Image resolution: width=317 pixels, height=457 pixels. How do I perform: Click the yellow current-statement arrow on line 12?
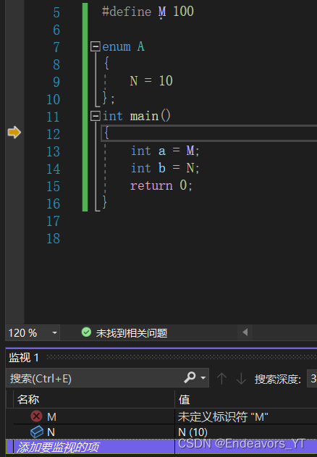point(14,133)
